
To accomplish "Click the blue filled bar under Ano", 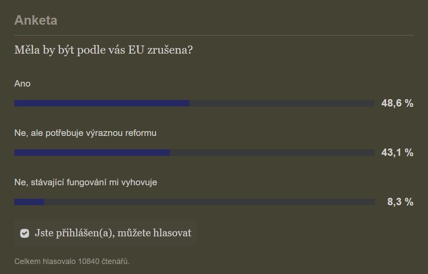I will [x=102, y=103].
